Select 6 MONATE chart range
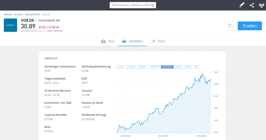Image resolution: width=266 pixels, height=140 pixels. [x=167, y=67]
